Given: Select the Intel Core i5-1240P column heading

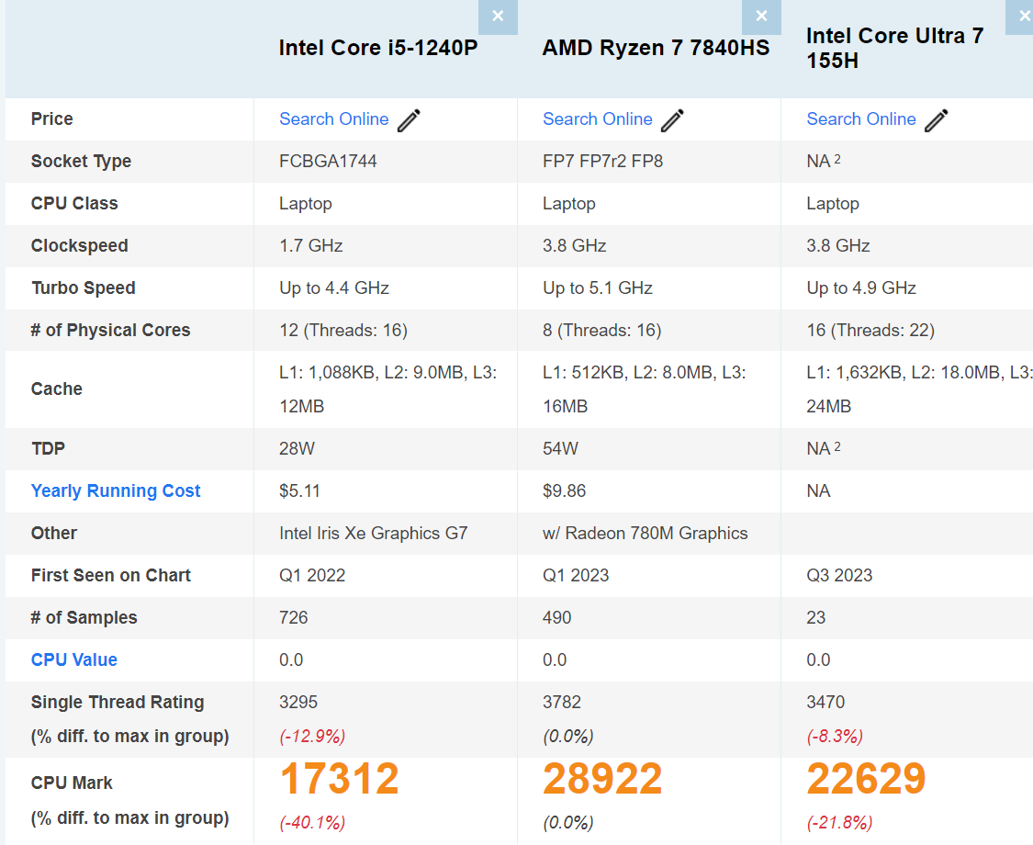Looking at the screenshot, I should point(378,48).
